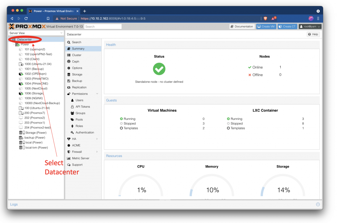This screenshot has width=337, height=223.
Task: Click the Metric Server chart icon
Action: coord(69,158)
